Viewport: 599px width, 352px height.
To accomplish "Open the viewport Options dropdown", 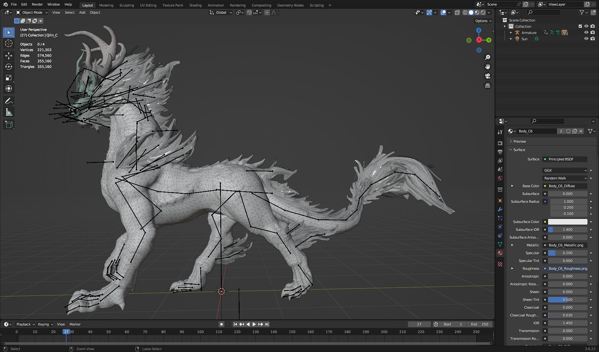I will 483,21.
